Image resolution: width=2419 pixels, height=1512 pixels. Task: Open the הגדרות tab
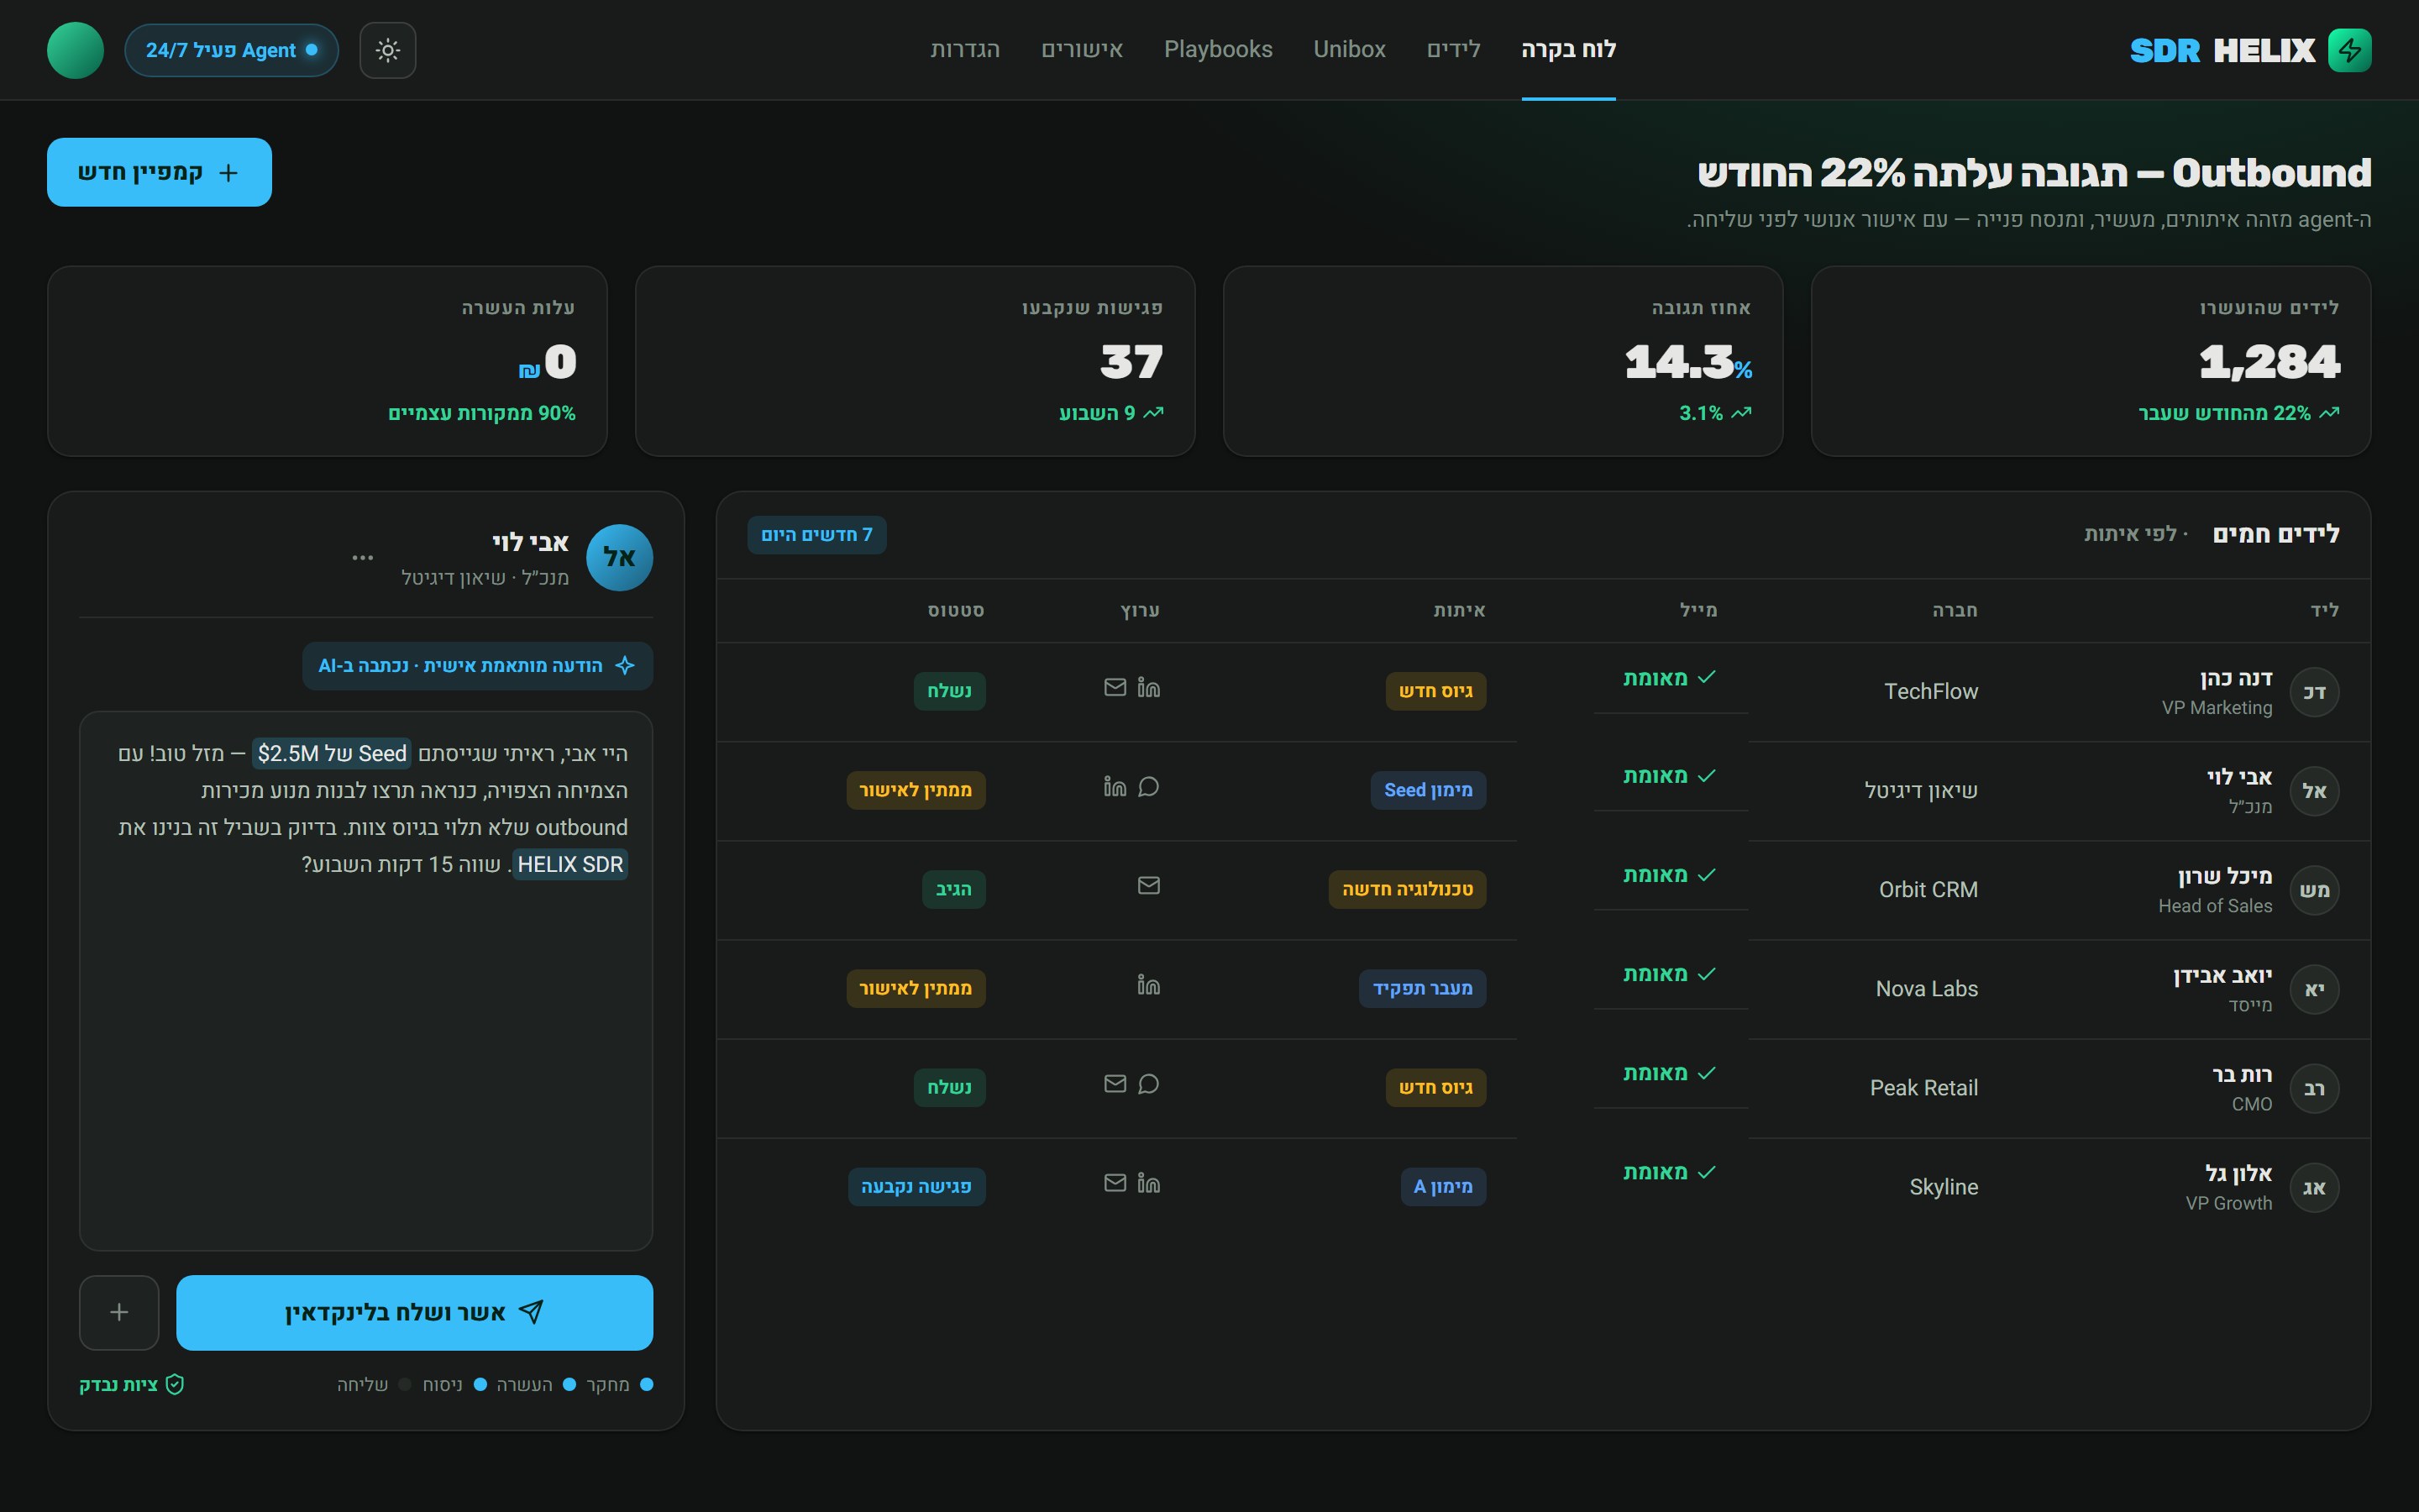click(x=964, y=50)
